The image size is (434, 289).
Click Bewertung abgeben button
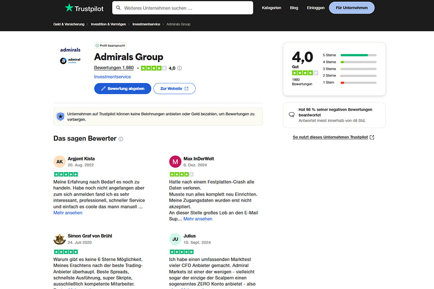[x=122, y=89]
